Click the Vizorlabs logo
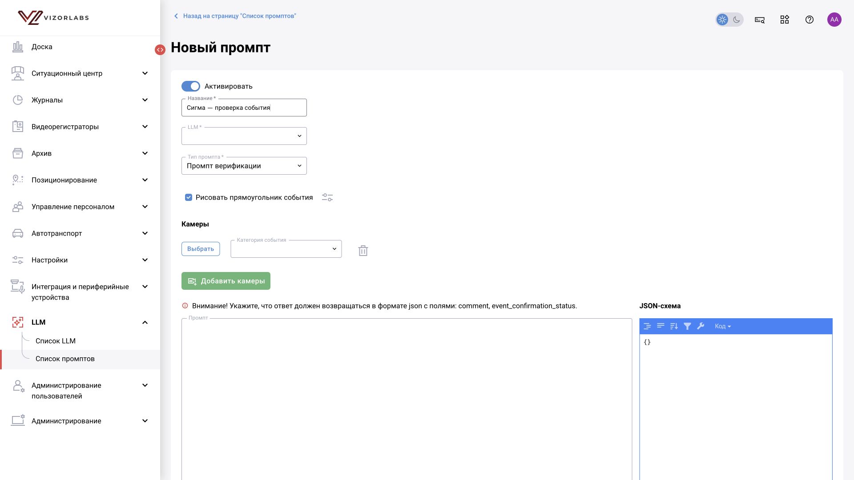 point(53,18)
